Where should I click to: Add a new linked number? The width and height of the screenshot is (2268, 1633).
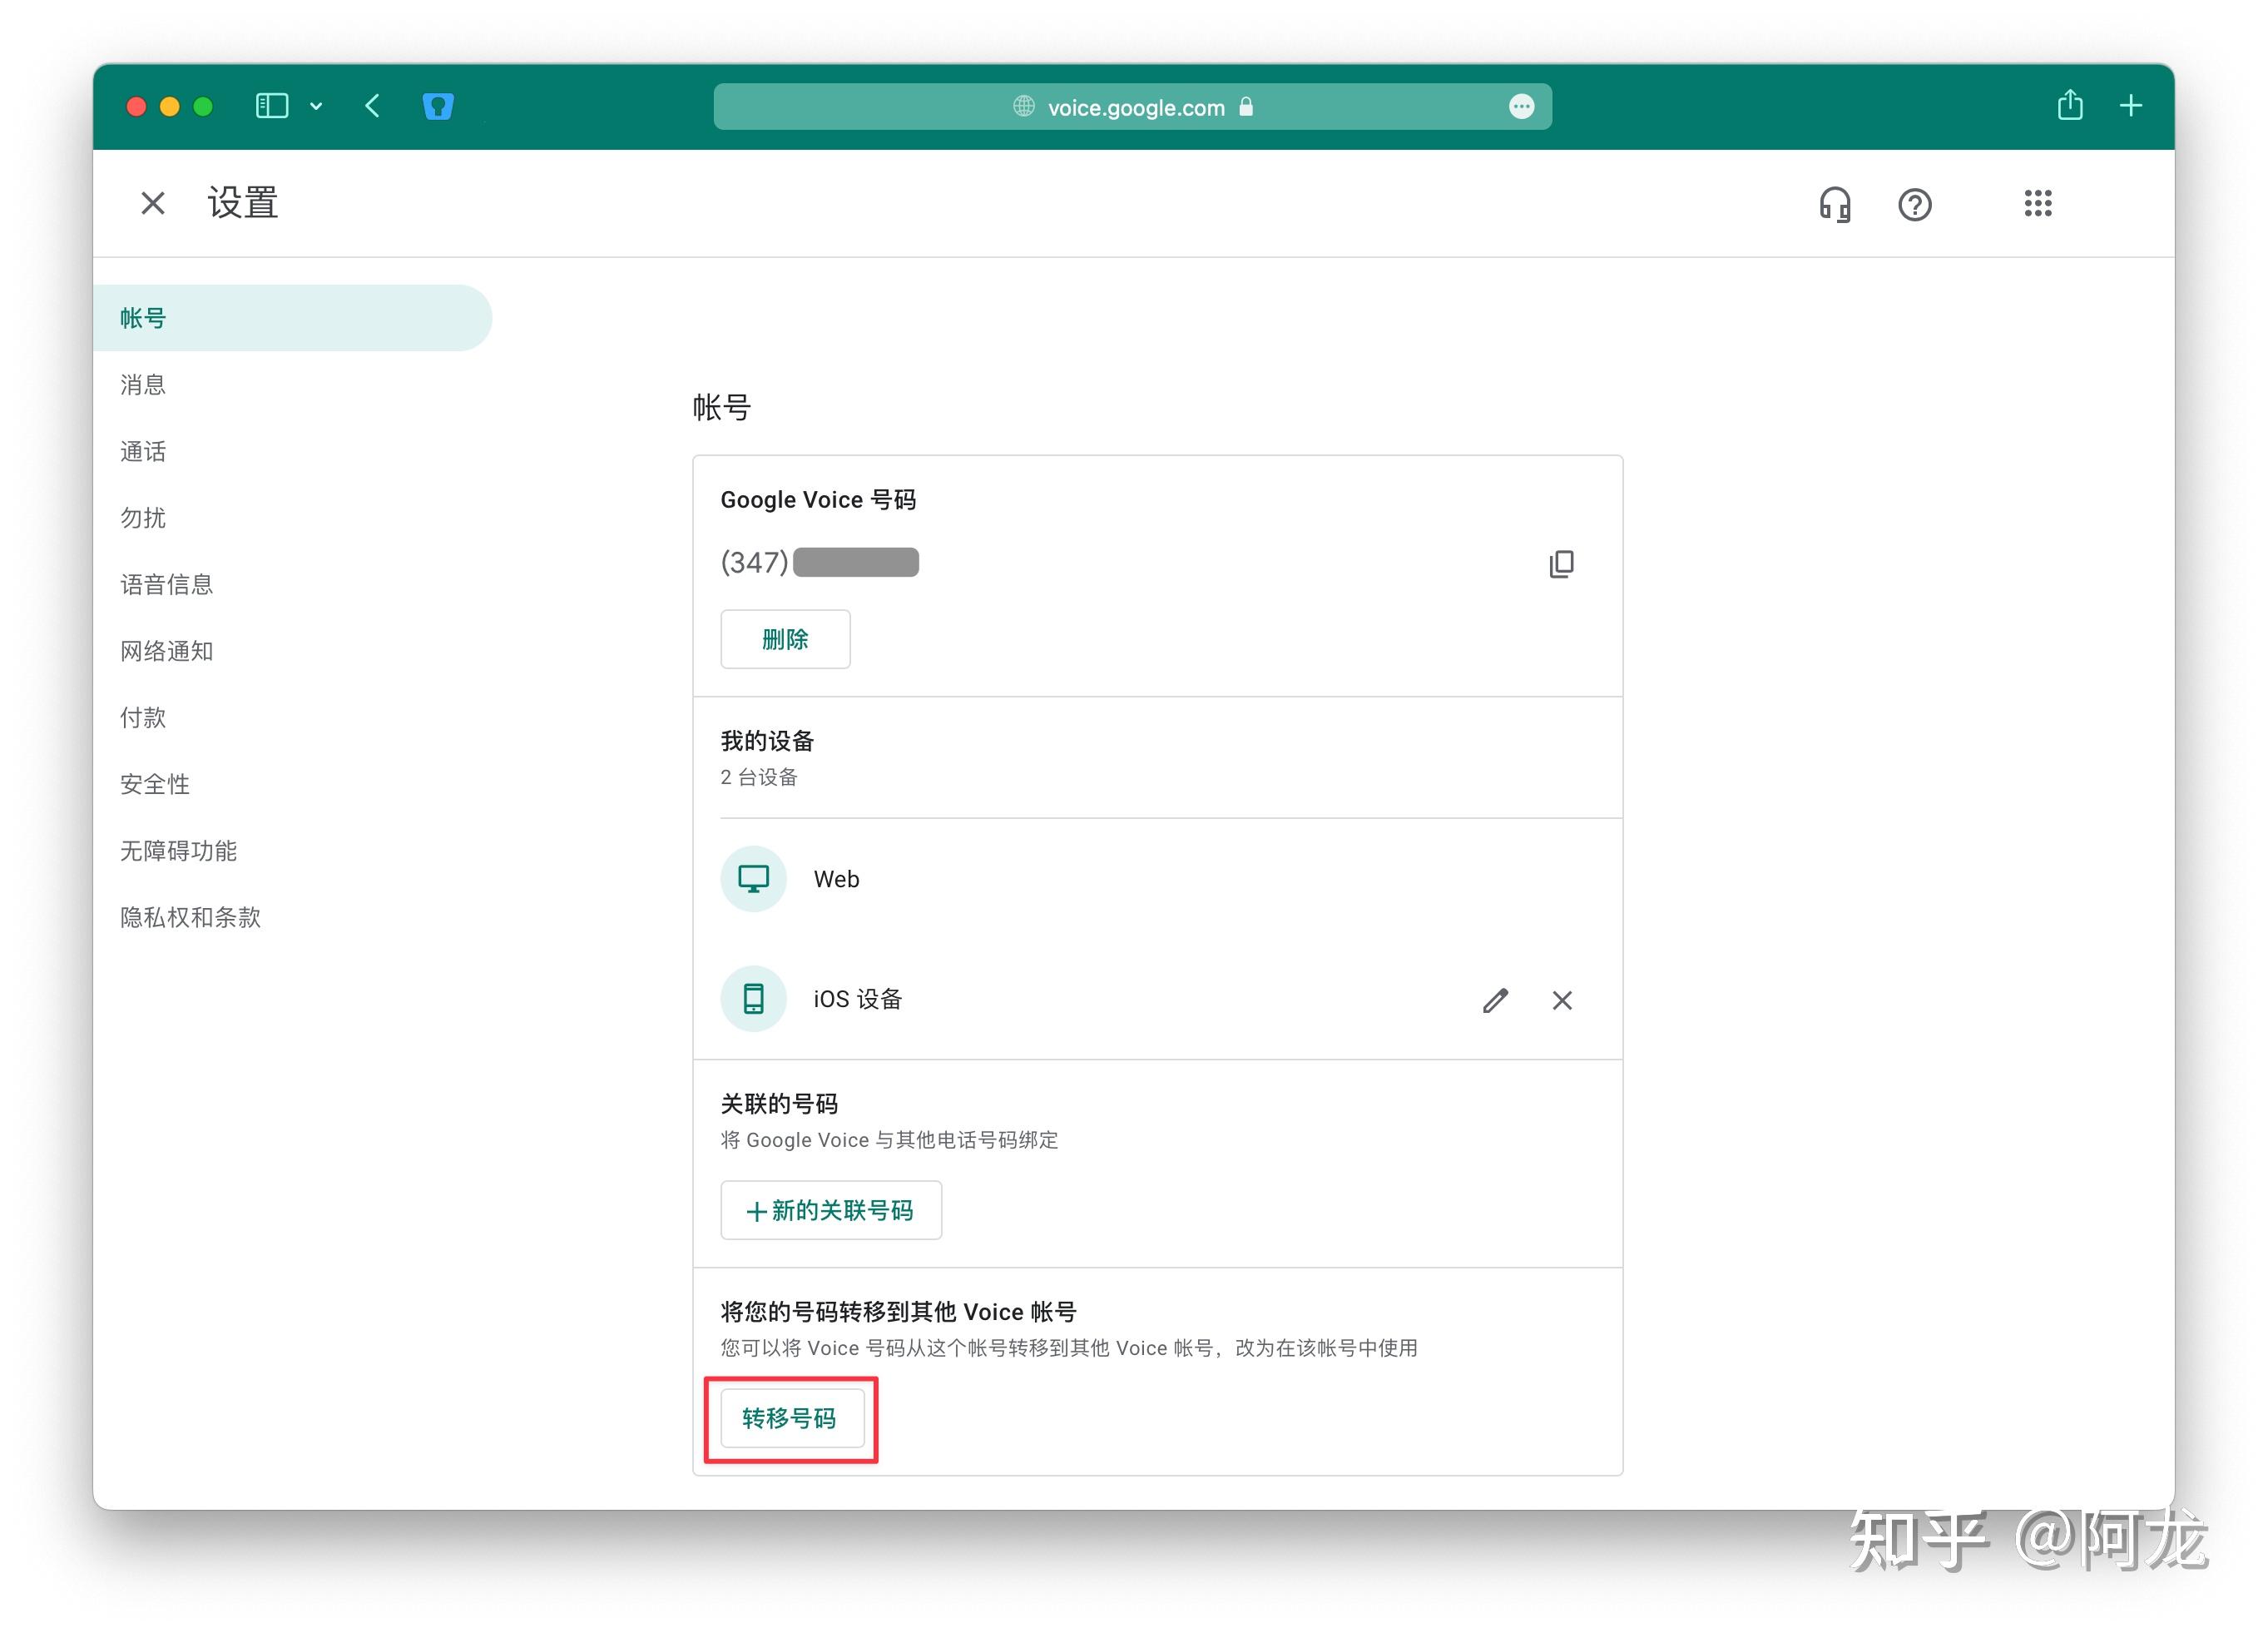pos(830,1209)
